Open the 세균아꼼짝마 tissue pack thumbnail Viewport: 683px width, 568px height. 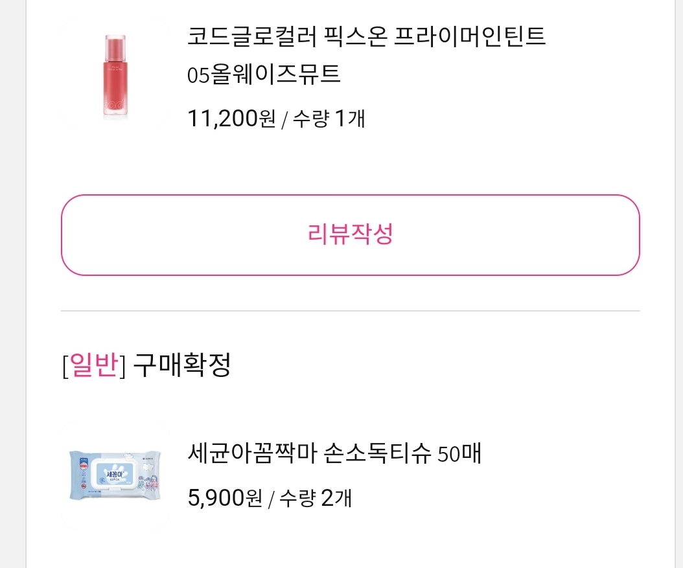tap(115, 477)
